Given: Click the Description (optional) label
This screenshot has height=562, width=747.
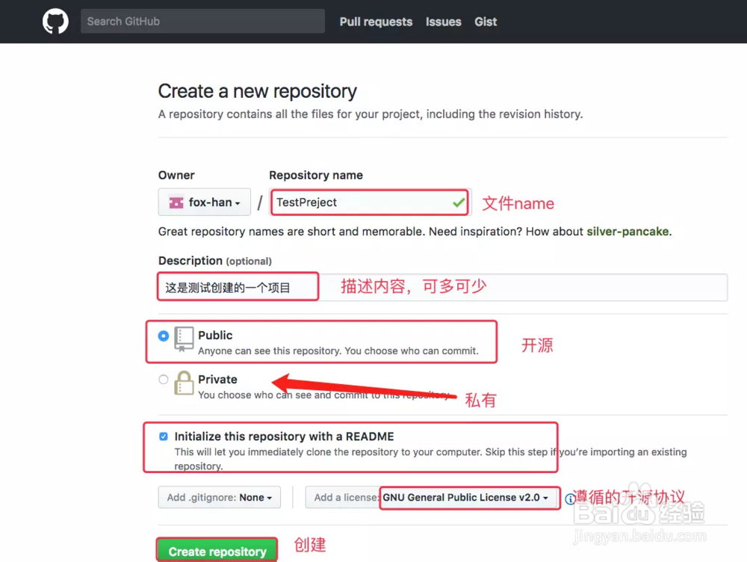Looking at the screenshot, I should pyautogui.click(x=215, y=261).
